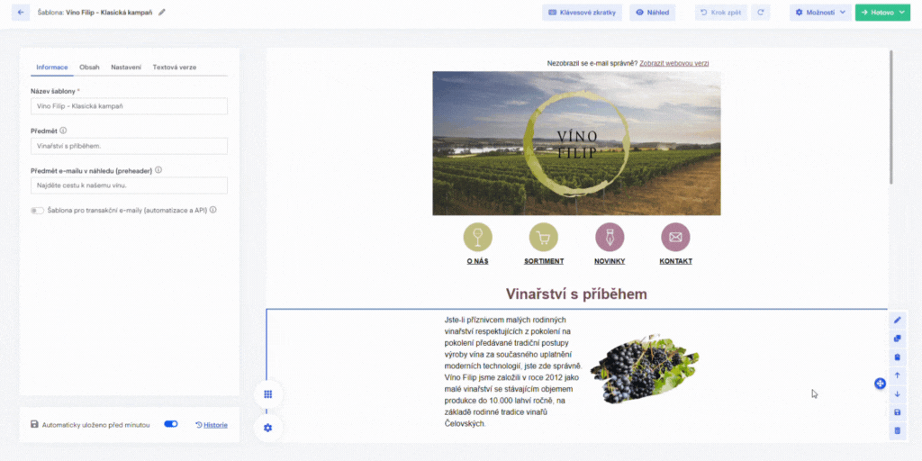
Task: Delete the selected block using the trash icon
Action: [897, 431]
